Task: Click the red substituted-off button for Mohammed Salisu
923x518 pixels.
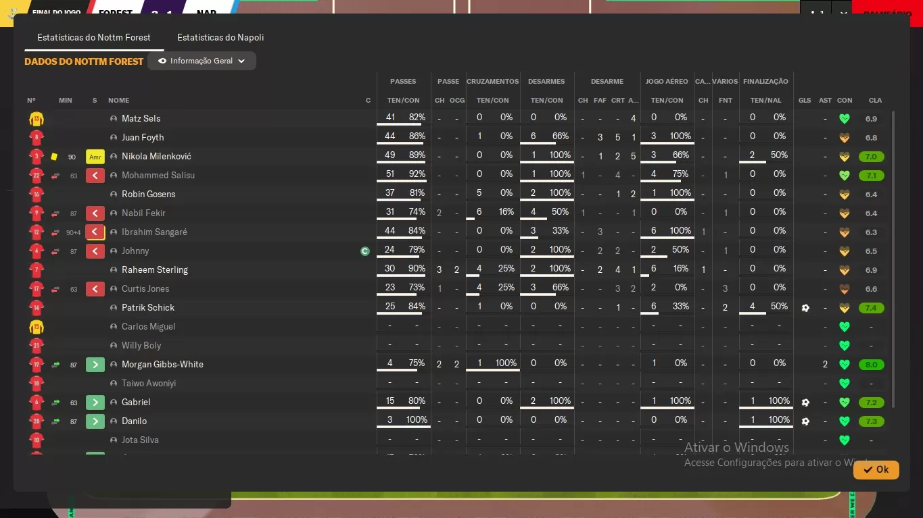Action: click(x=95, y=176)
